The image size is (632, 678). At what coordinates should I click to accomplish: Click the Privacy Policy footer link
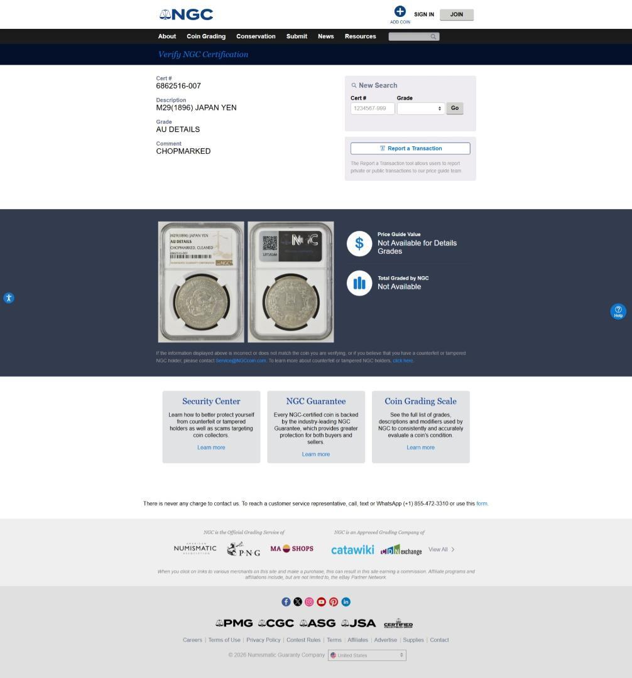[x=263, y=640]
